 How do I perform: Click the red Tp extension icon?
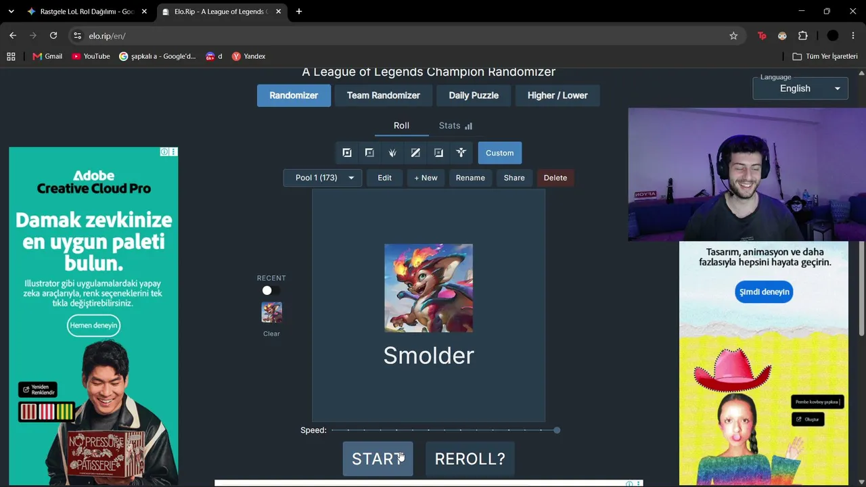tap(762, 36)
